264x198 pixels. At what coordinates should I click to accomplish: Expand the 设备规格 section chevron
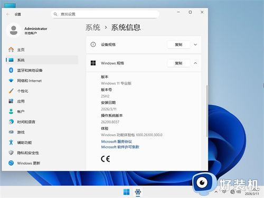195,45
